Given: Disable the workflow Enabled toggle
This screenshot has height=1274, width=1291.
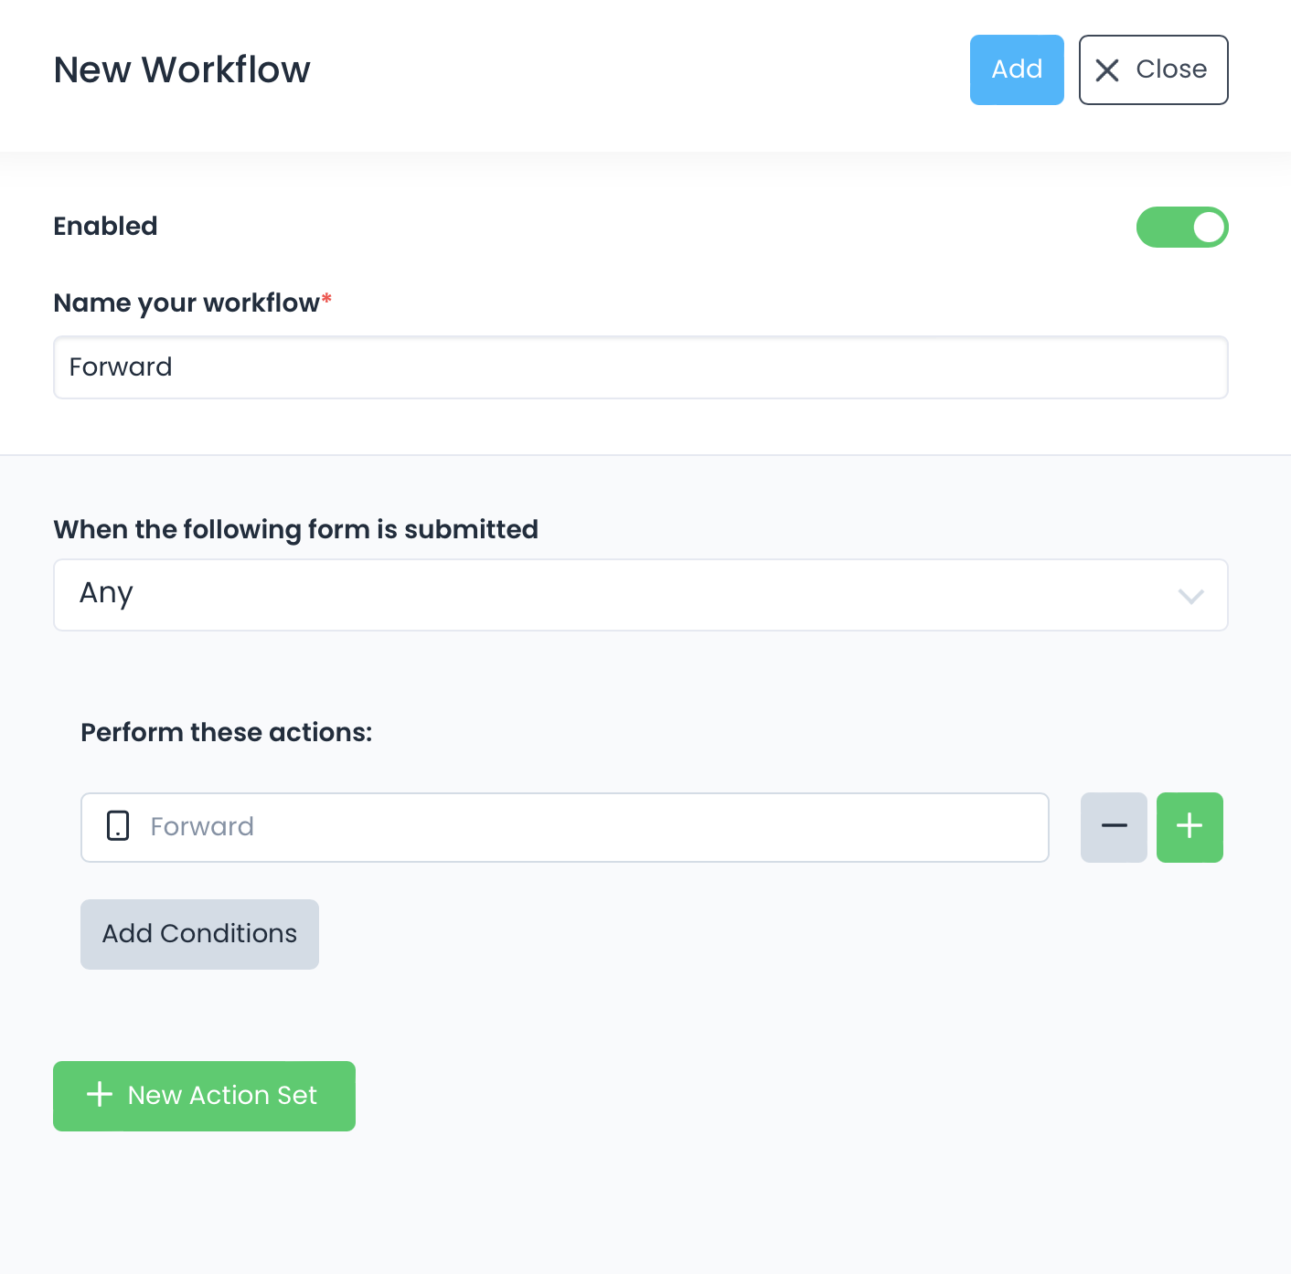Looking at the screenshot, I should tap(1182, 227).
